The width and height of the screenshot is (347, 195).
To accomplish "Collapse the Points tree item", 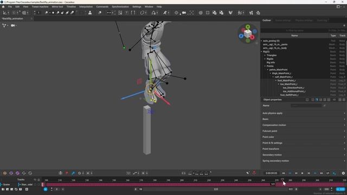I will coord(265,66).
